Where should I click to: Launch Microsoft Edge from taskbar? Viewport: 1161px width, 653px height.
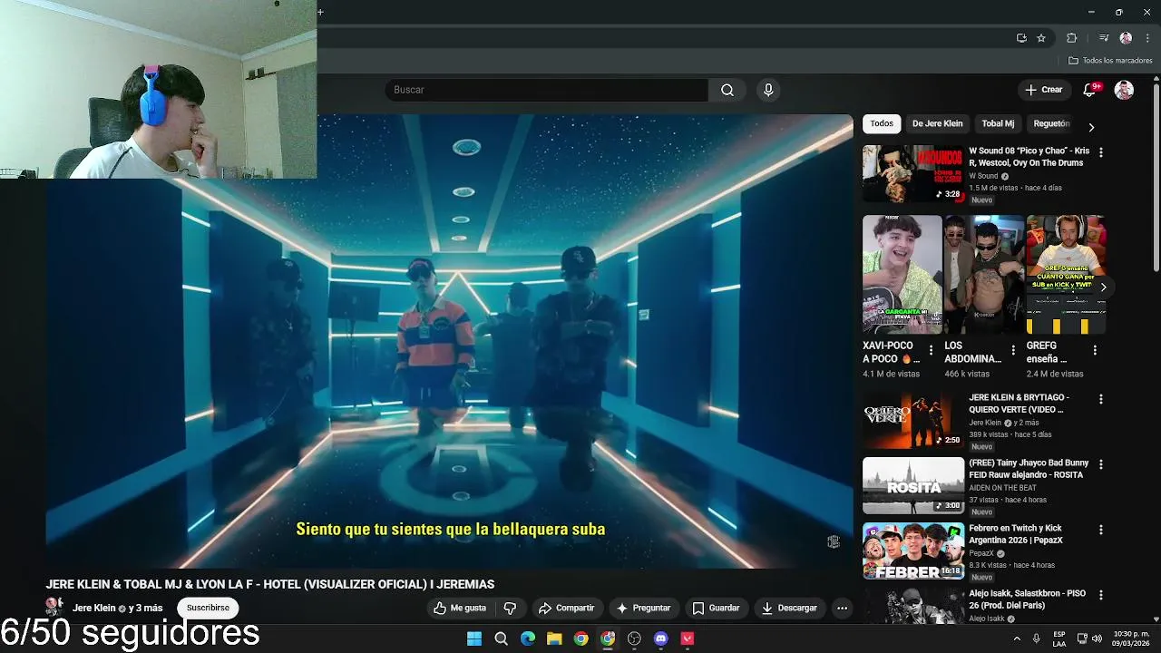[528, 638]
